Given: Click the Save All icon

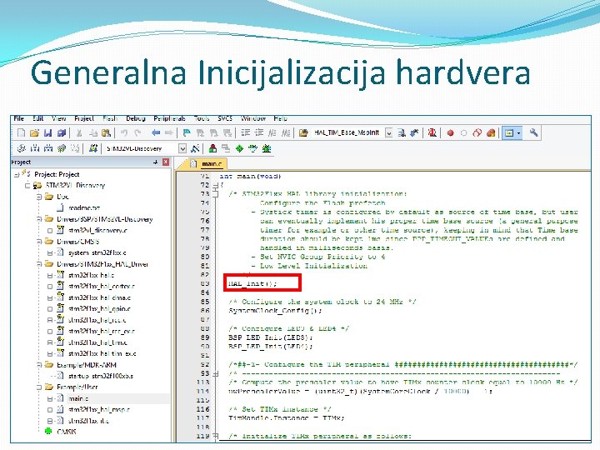Looking at the screenshot, I should (x=61, y=132).
